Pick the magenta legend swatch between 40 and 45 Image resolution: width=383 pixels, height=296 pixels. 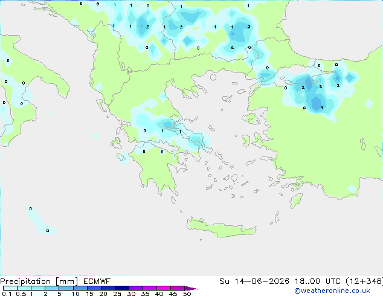coord(164,288)
